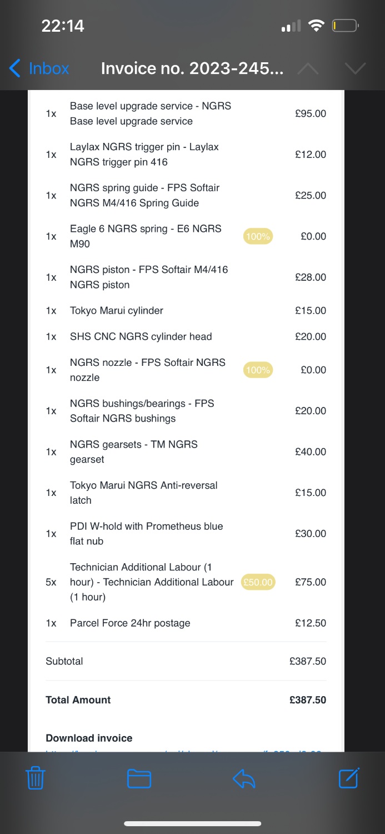Image resolution: width=385 pixels, height=834 pixels.
Task: Tap the £50.00 discount badge on Labour
Action: pos(258,582)
